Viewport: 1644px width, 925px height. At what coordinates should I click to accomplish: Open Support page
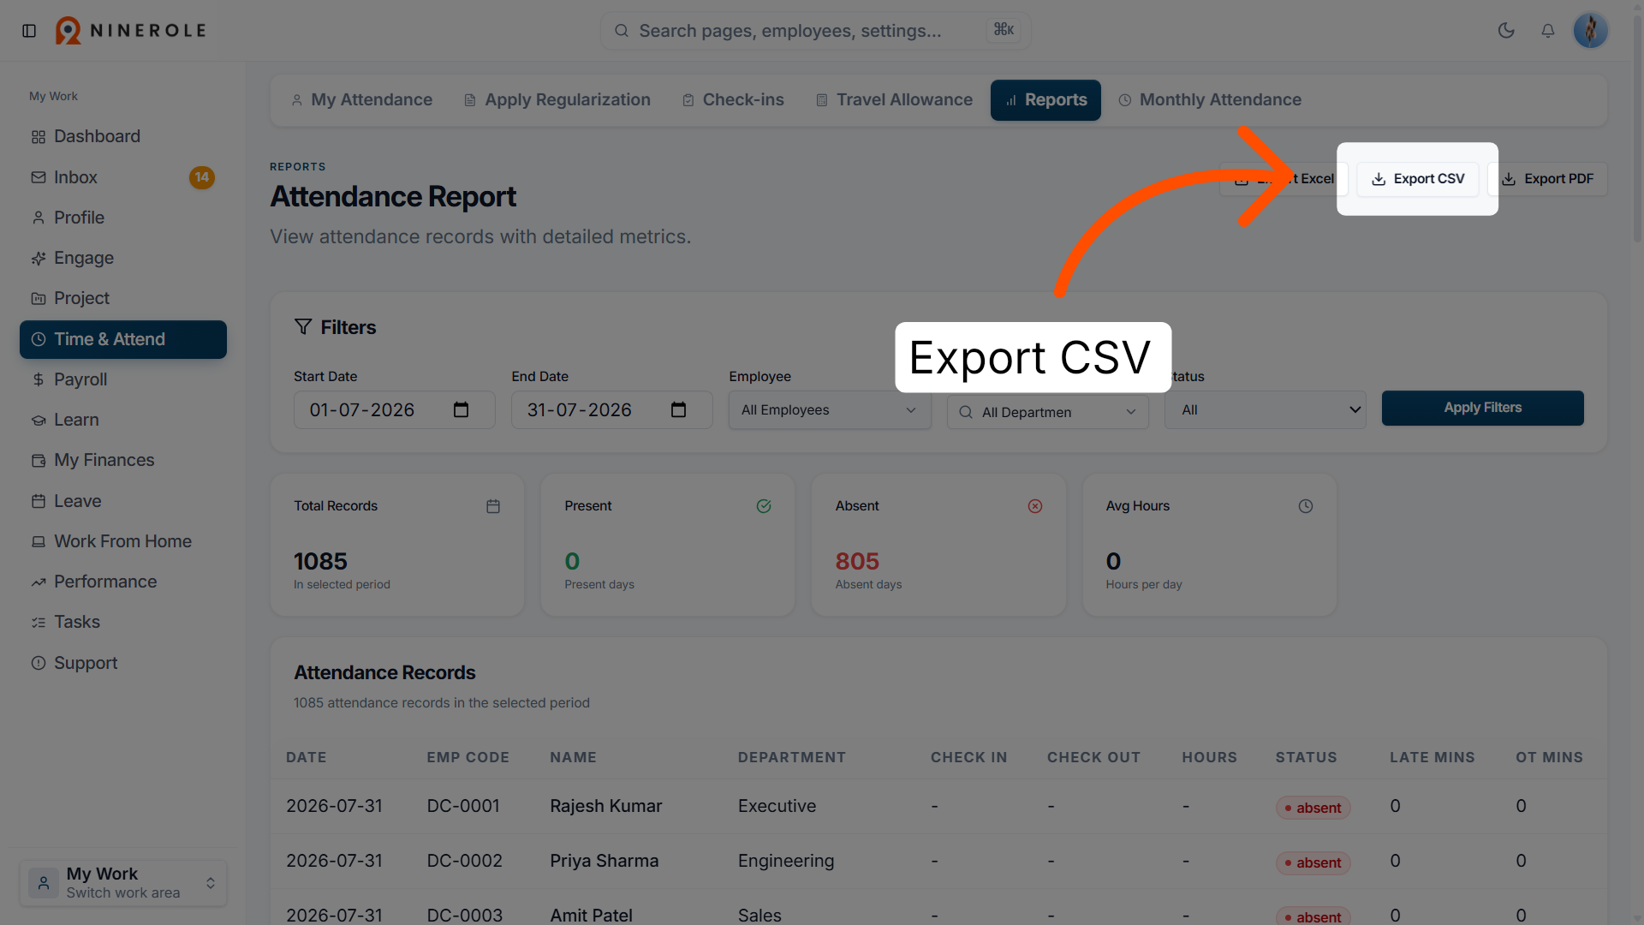(x=123, y=663)
